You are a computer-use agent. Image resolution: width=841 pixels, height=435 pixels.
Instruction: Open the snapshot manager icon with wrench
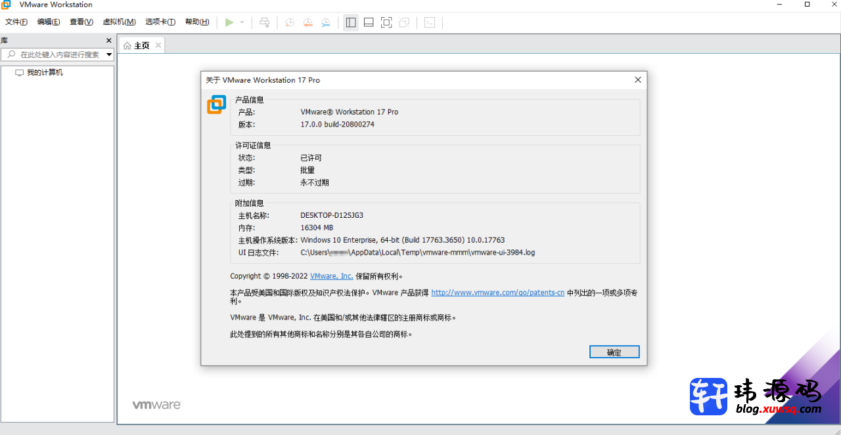pyautogui.click(x=326, y=22)
